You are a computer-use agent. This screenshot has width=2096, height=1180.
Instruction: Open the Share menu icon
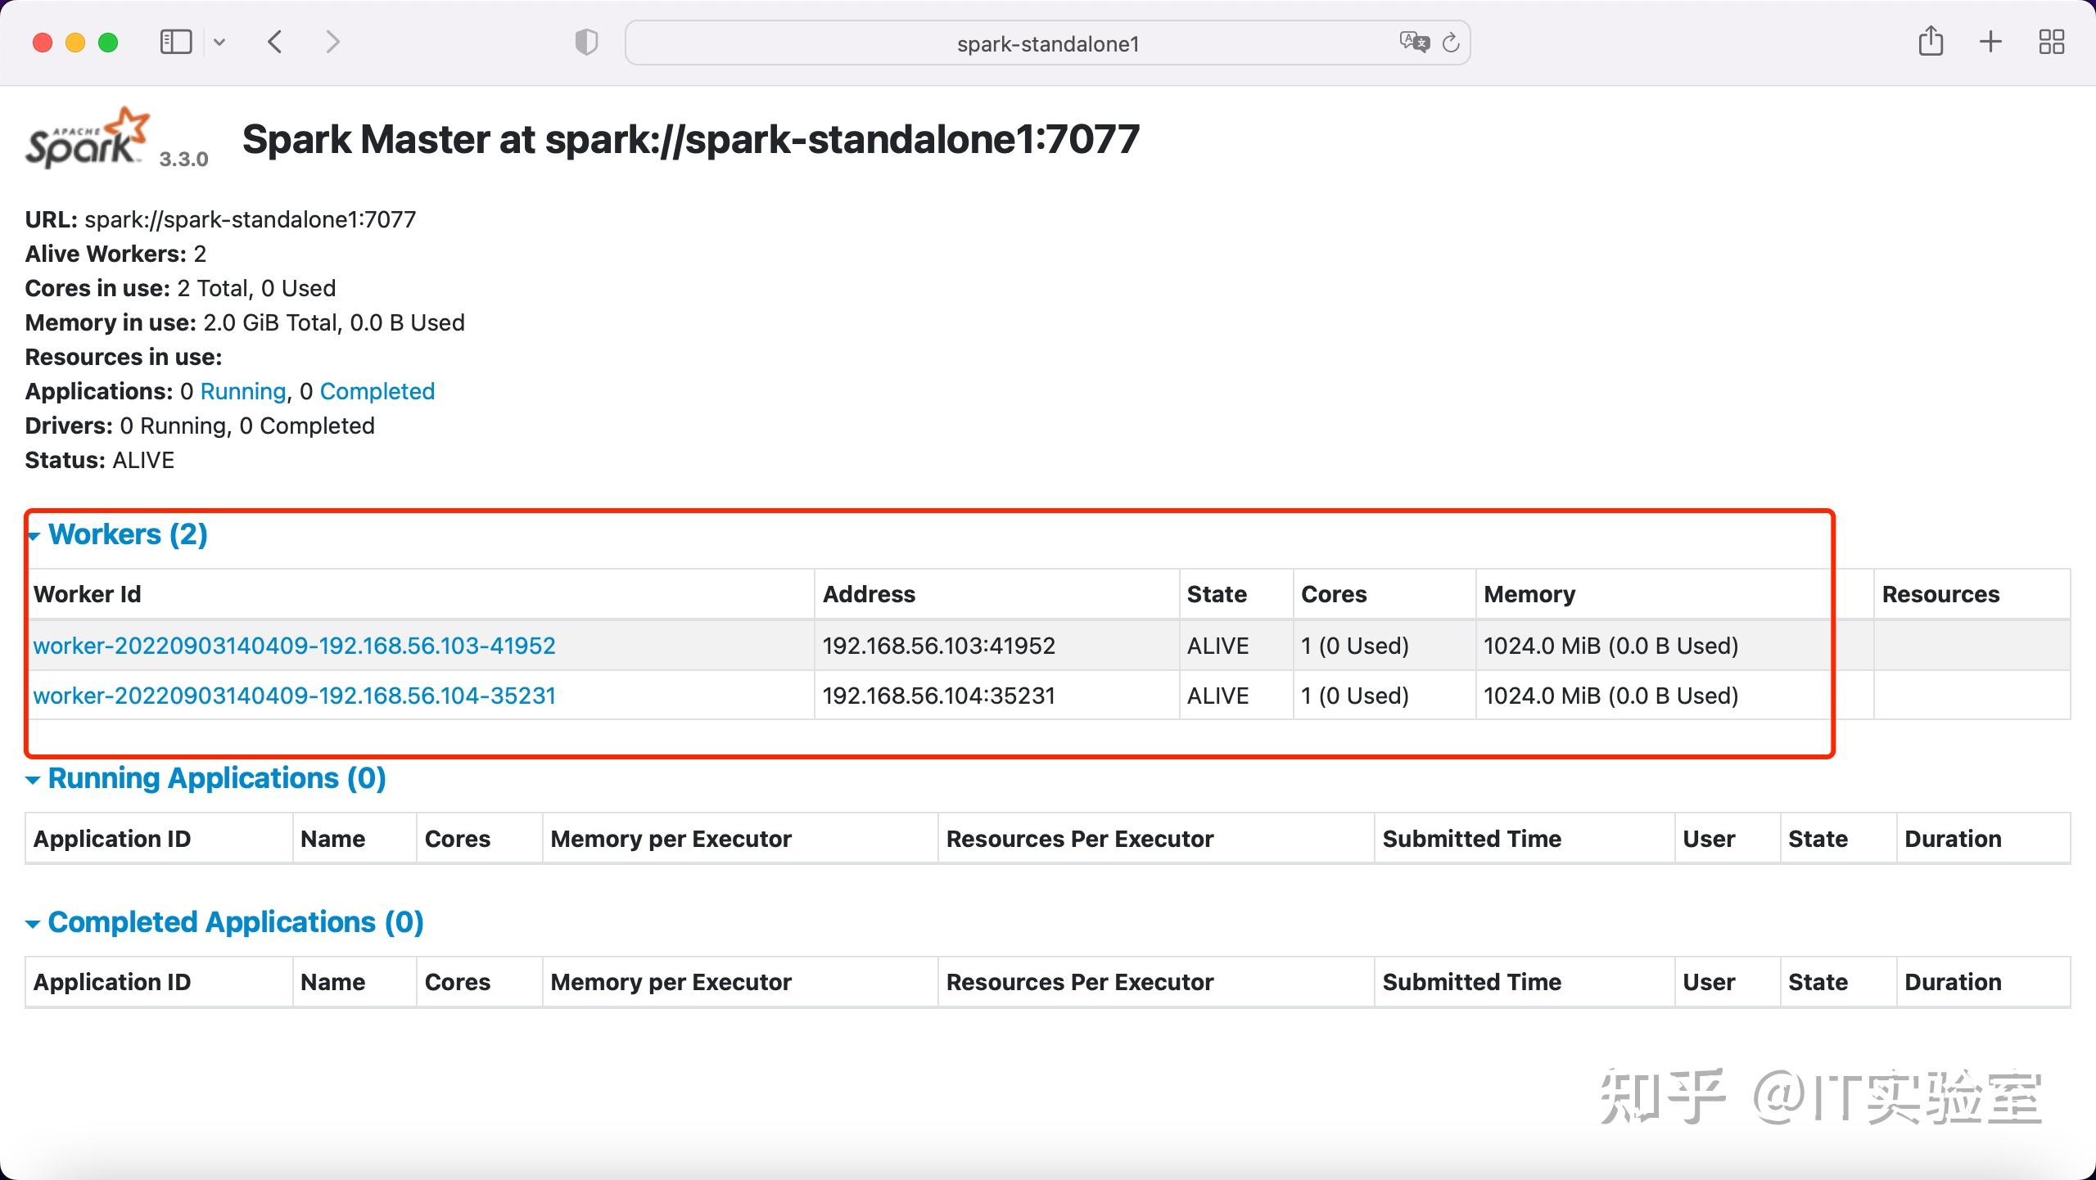tap(1932, 40)
